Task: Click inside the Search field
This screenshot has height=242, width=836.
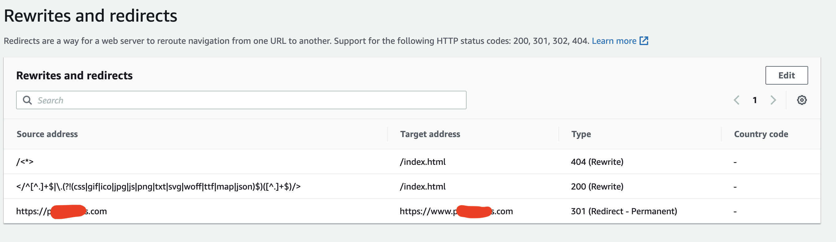Action: tap(227, 100)
